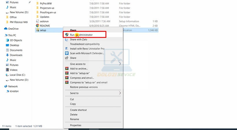237x130 pixels.
Task: Click "1 item selected" in status bar
Action: tap(24, 126)
